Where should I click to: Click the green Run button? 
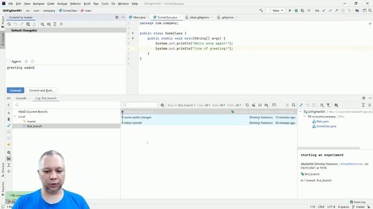point(290,10)
